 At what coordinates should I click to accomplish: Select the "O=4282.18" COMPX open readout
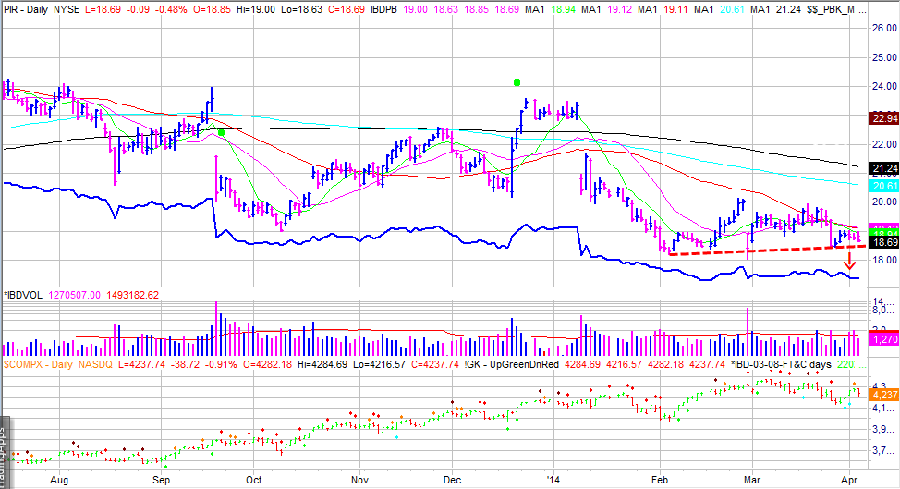267,364
